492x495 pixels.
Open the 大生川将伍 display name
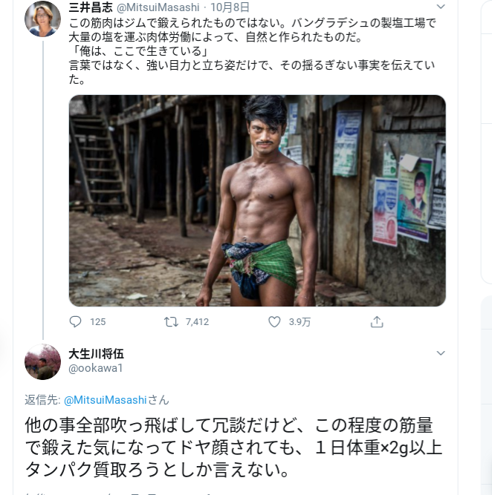click(96, 353)
